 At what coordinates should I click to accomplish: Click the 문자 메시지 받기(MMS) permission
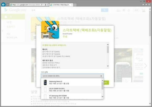tap(51, 54)
